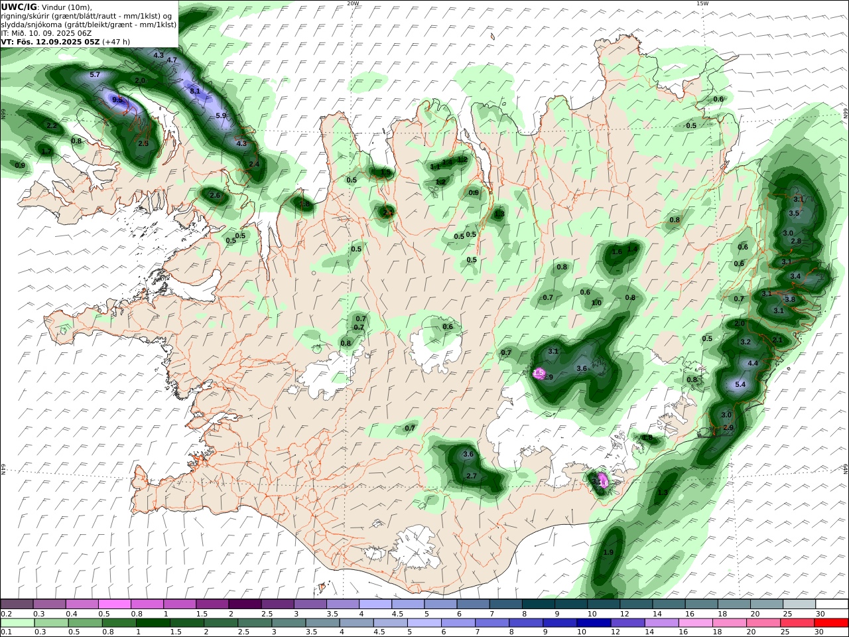The width and height of the screenshot is (849, 637).
Task: Click the 9.5 precipitation peak value
Action: coord(117,100)
